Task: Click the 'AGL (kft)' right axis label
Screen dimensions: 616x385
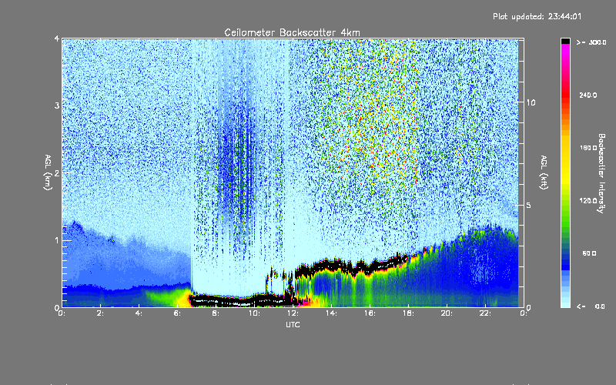Action: [544, 172]
